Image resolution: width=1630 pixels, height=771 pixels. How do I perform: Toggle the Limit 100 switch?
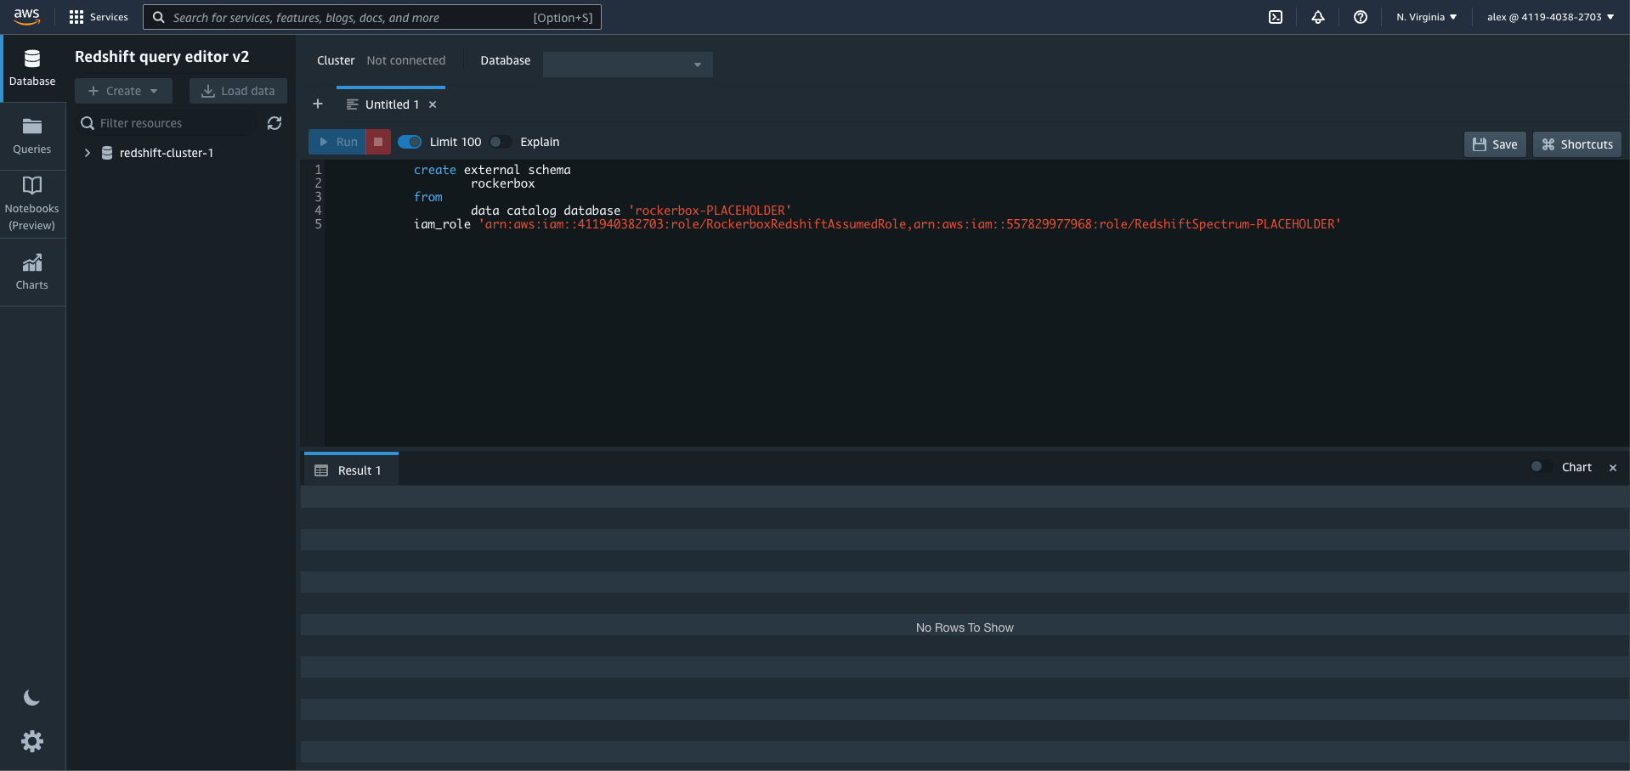[x=410, y=142]
